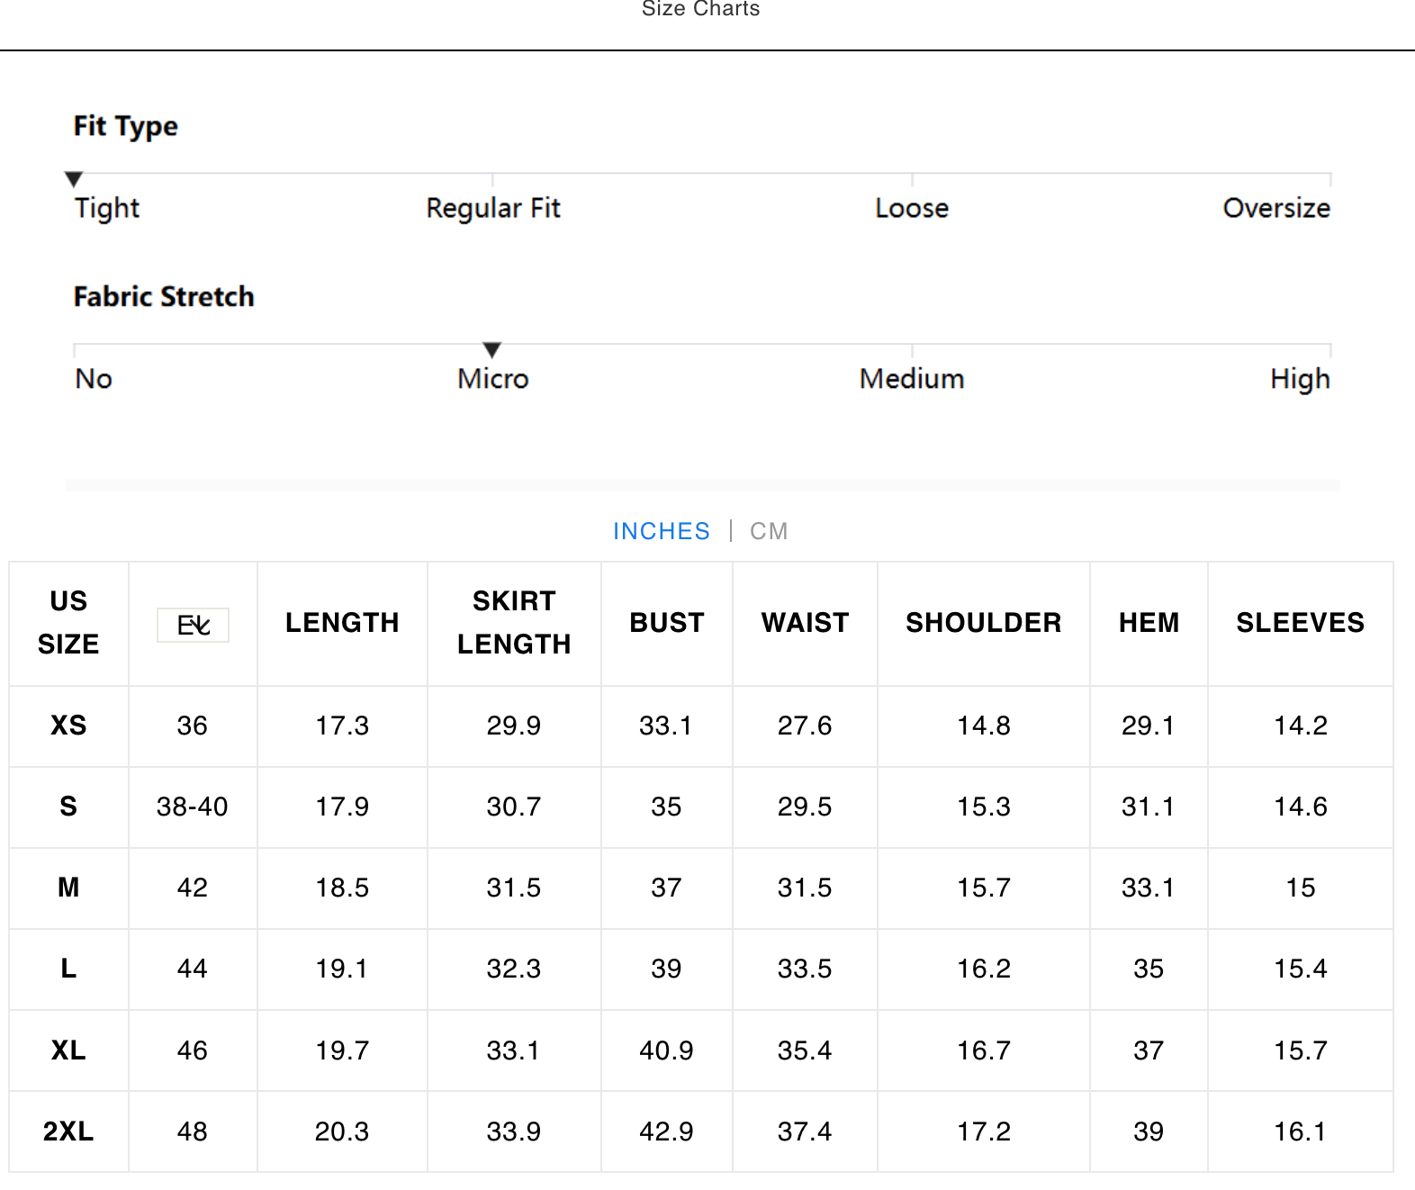Click the High fabric stretch label

pos(1299,379)
